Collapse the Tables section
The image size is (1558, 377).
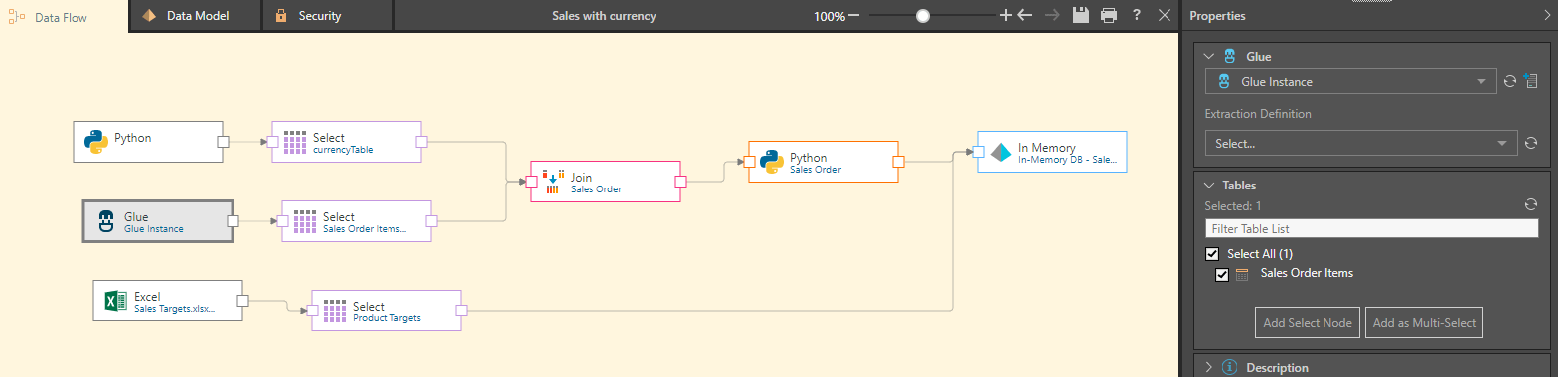[1209, 185]
